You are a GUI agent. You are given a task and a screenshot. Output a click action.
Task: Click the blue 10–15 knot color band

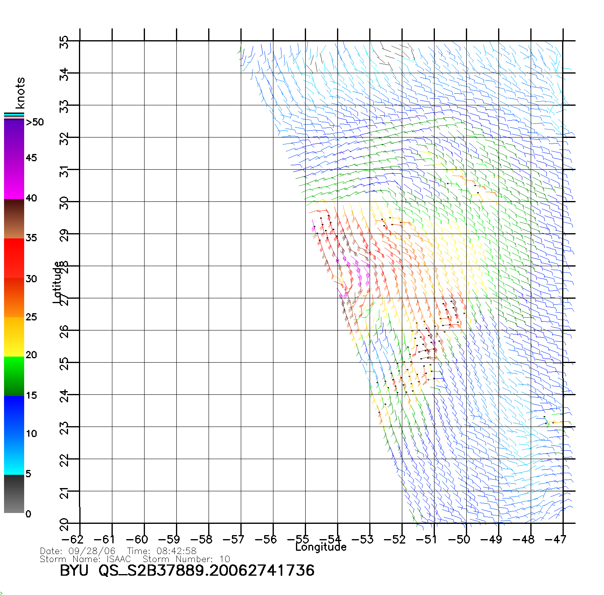(x=14, y=416)
